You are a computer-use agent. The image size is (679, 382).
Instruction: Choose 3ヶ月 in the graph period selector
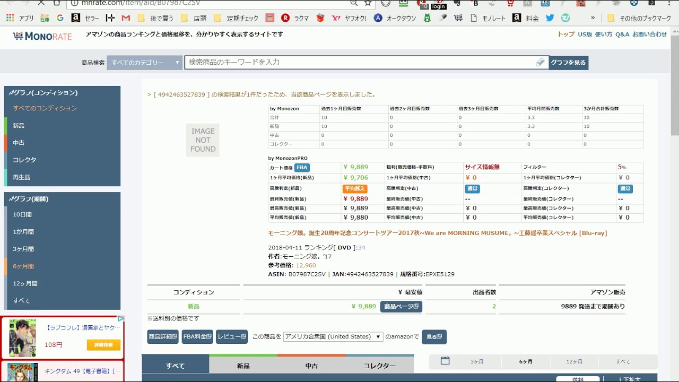coord(477,362)
